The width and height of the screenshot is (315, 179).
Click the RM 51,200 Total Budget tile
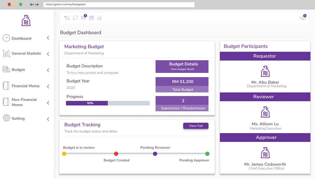pos(182,85)
